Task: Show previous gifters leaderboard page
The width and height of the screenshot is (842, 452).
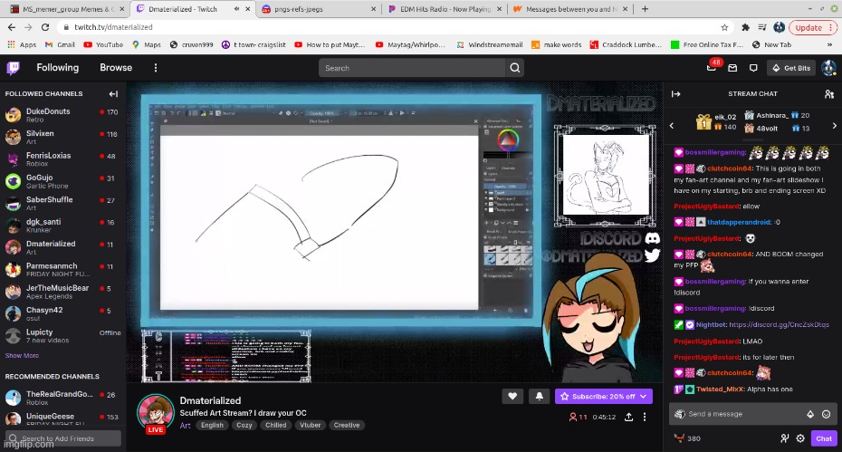Action: 672,125
